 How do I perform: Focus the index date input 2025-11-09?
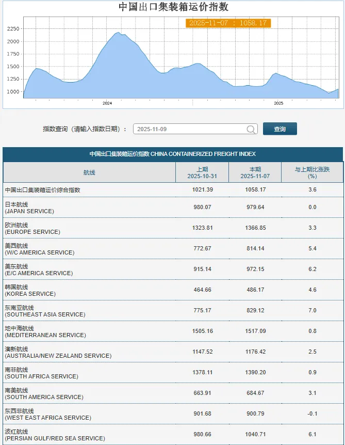[x=195, y=129]
